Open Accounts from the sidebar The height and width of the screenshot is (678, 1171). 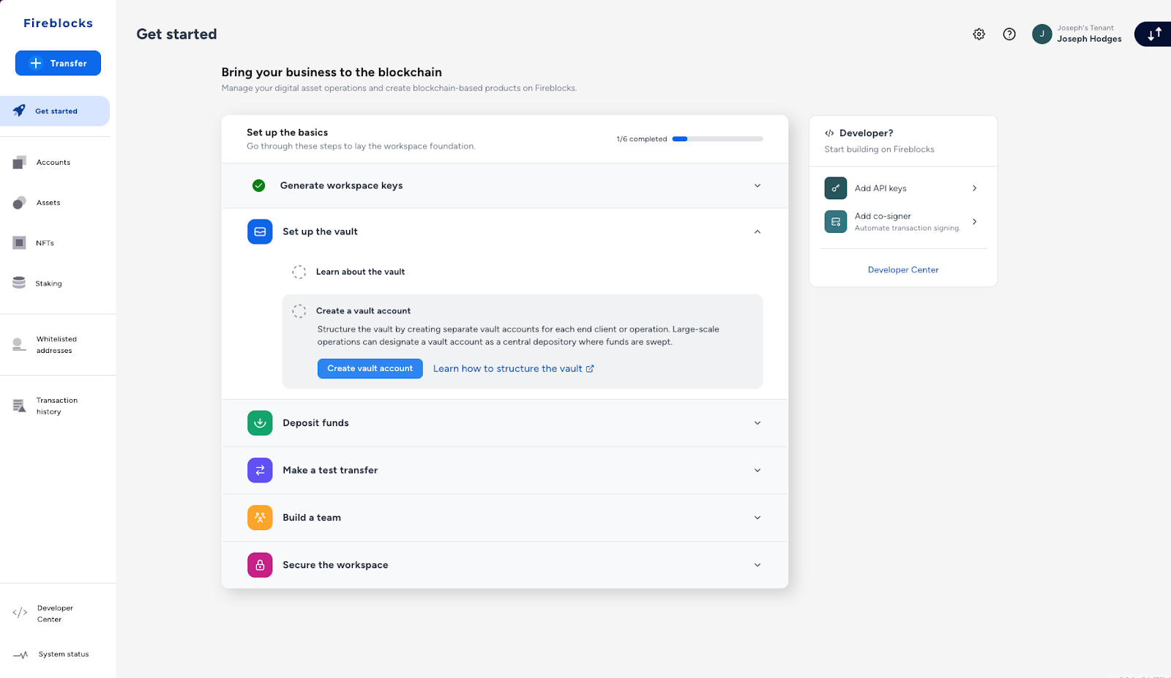click(x=53, y=163)
